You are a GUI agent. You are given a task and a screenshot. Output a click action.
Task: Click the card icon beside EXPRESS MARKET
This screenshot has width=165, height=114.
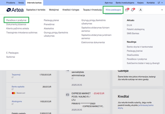pyautogui.click(x=67, y=95)
